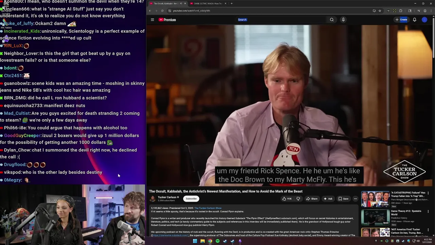This screenshot has width=435, height=245.
Task: Open Chrome profile icon in toolbar
Action: point(425,11)
